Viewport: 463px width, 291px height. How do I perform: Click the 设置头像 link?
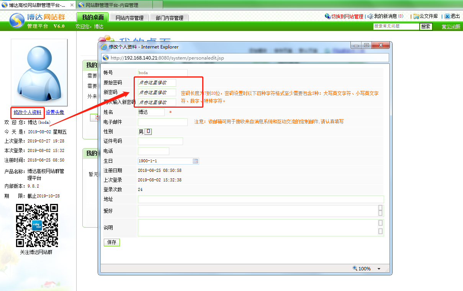(x=55, y=112)
